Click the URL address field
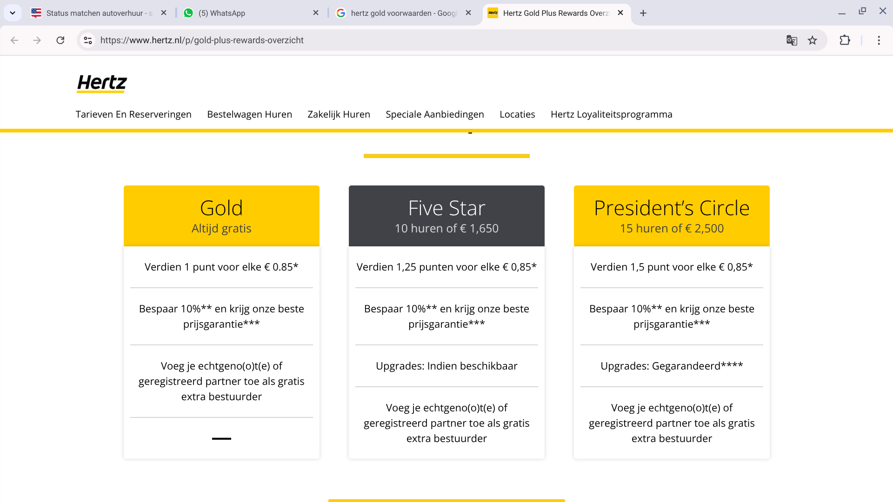Image resolution: width=893 pixels, height=502 pixels. (x=419, y=40)
